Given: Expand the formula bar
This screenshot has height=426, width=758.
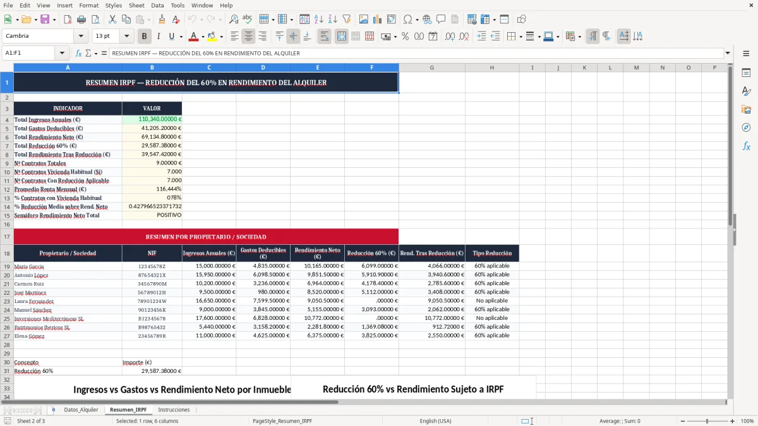Looking at the screenshot, I should coord(728,54).
